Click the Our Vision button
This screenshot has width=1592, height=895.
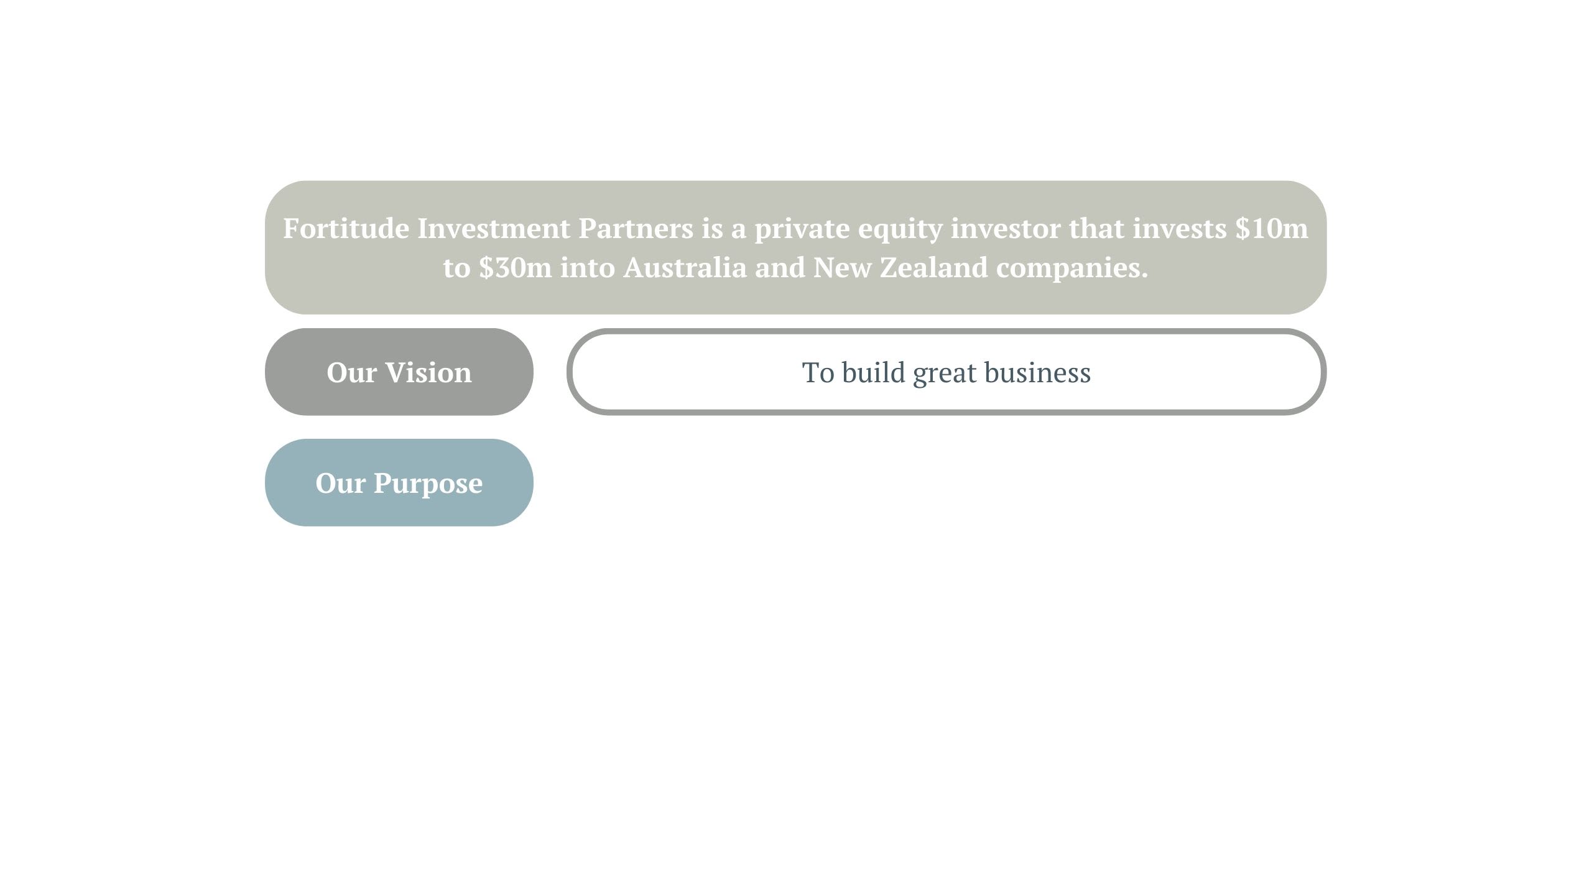click(x=399, y=372)
